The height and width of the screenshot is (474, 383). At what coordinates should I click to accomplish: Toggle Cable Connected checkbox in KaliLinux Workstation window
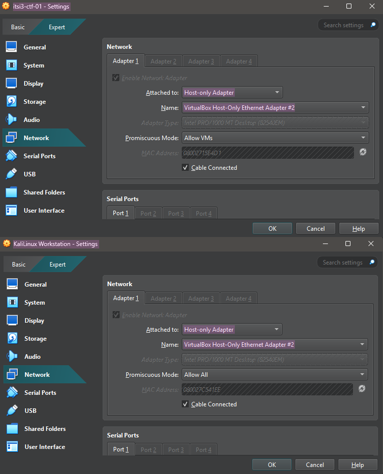click(185, 404)
